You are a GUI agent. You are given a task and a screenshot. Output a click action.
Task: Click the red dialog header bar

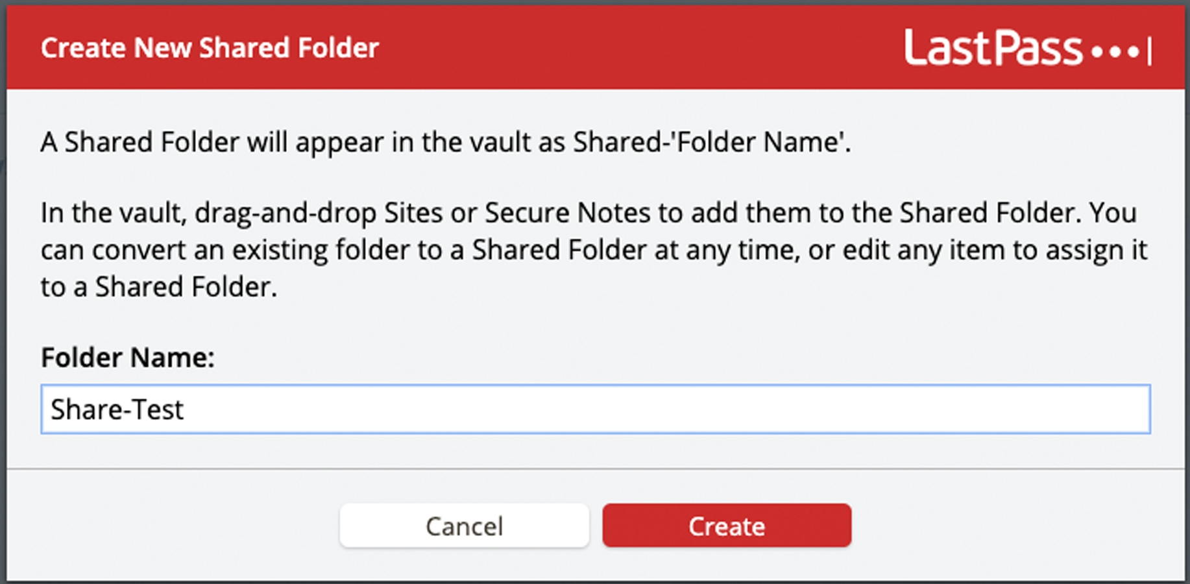coord(596,47)
